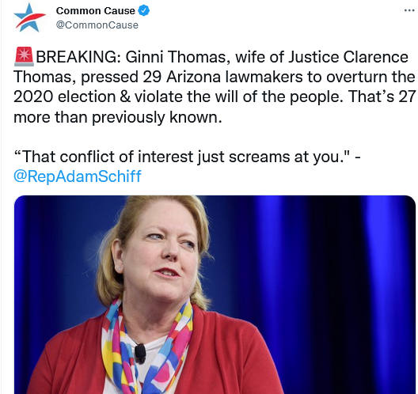Click the 'Ginni Thomas' name in tweet
The height and width of the screenshot is (394, 418).
coord(175,57)
